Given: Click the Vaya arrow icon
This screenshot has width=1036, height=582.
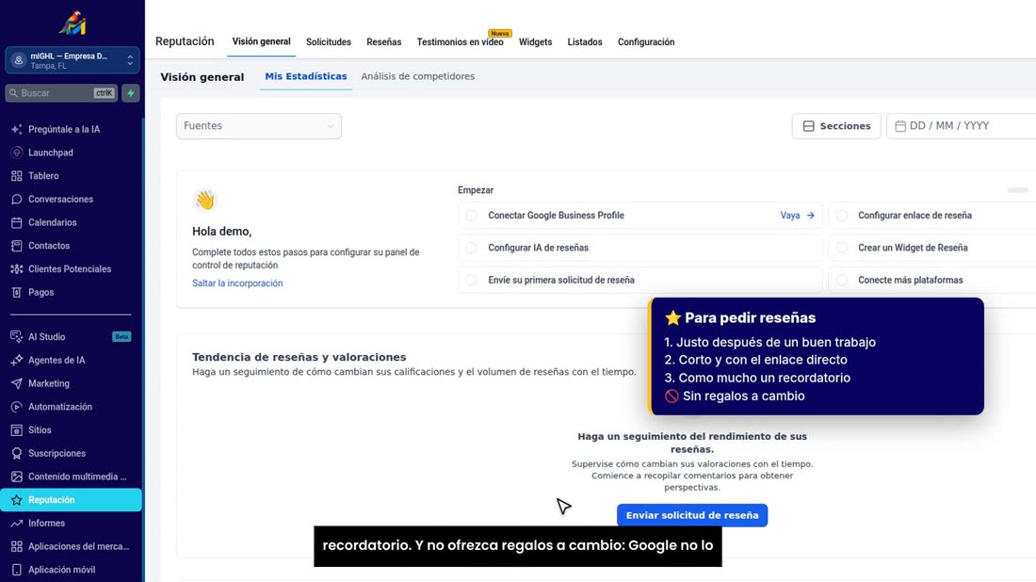Looking at the screenshot, I should pos(810,216).
